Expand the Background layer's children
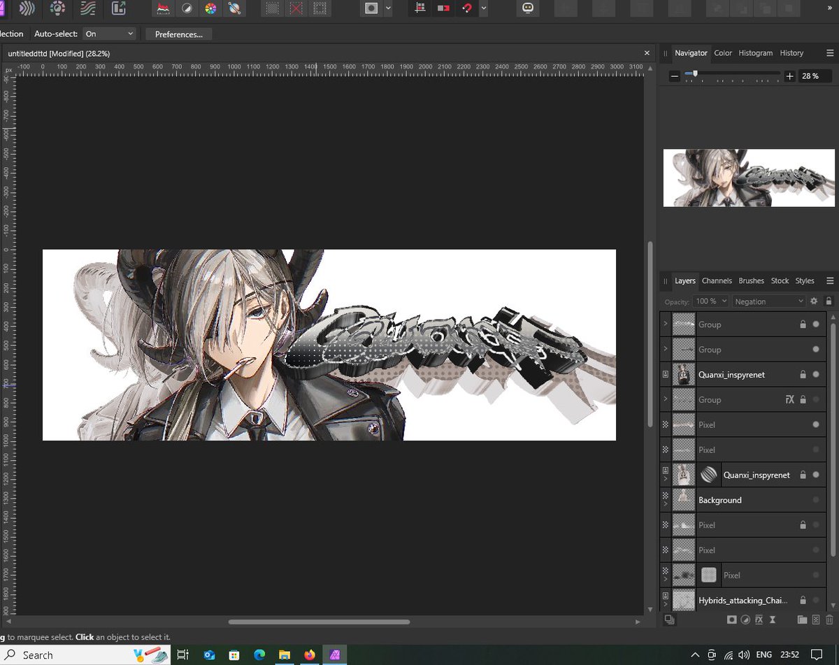Screen dimensions: 839x665 pos(666,505)
